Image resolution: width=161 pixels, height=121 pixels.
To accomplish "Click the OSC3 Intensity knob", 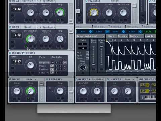I will pyautogui.click(x=46, y=39).
